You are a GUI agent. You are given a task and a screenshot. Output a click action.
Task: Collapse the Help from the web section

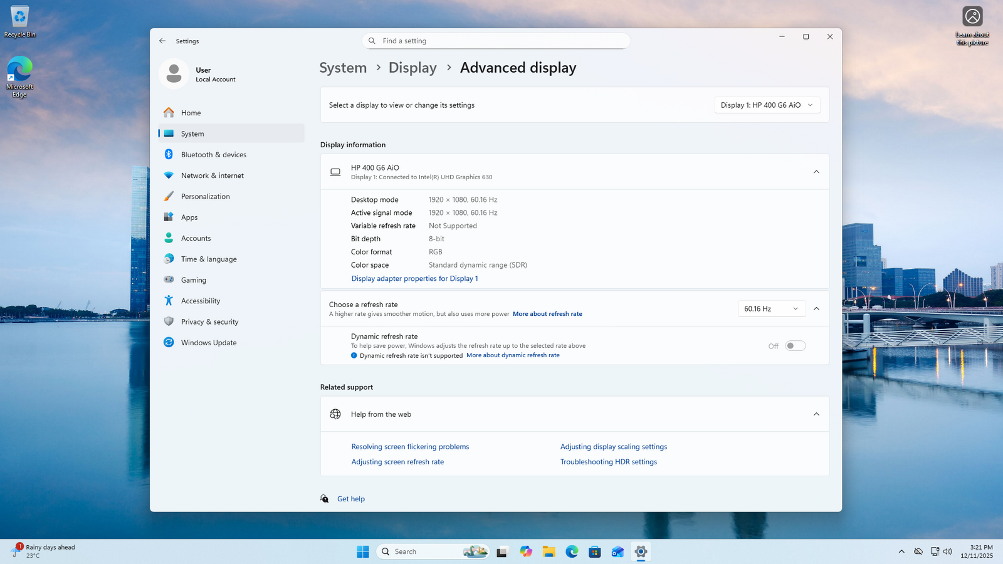816,414
